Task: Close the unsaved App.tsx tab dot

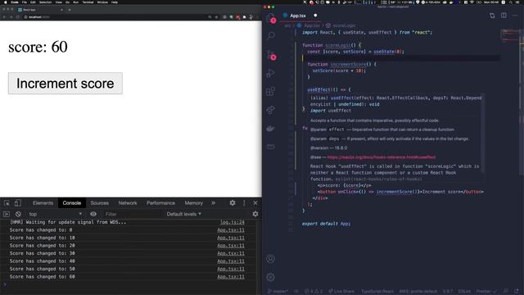Action: [315, 16]
